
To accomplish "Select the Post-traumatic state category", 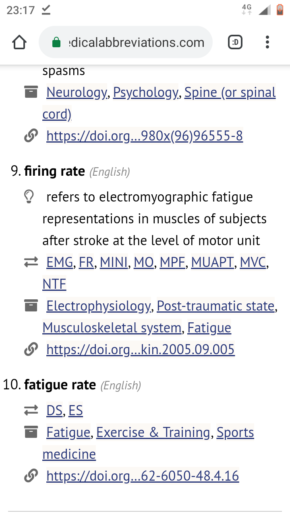I will (x=216, y=306).
